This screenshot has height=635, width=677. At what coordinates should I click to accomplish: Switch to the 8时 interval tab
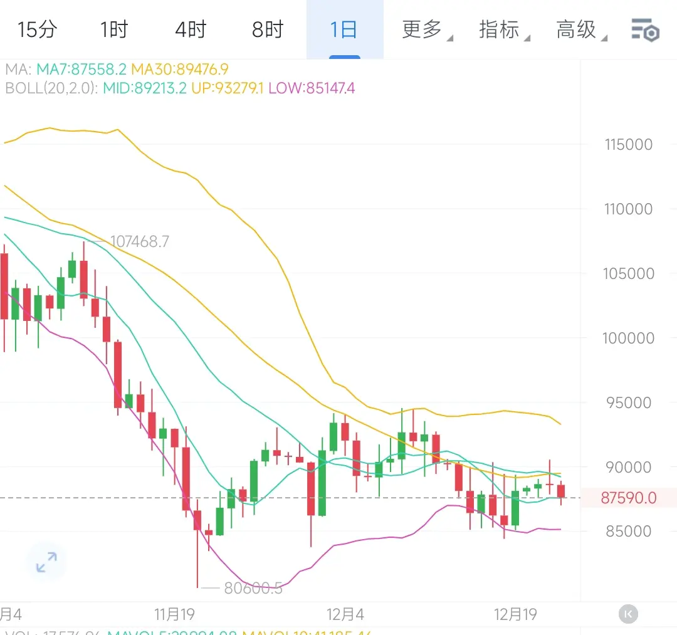268,29
